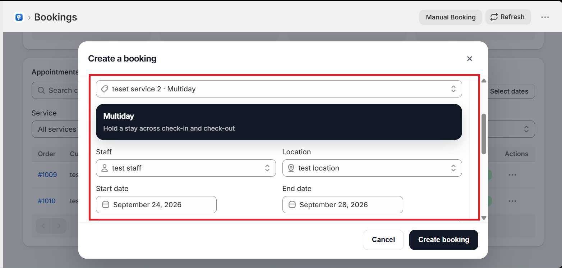Open order #1009 link in the background table
Screen dimensions: 562x268
[47, 175]
